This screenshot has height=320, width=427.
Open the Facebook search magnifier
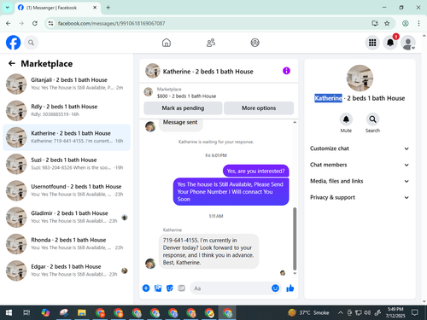click(x=31, y=43)
